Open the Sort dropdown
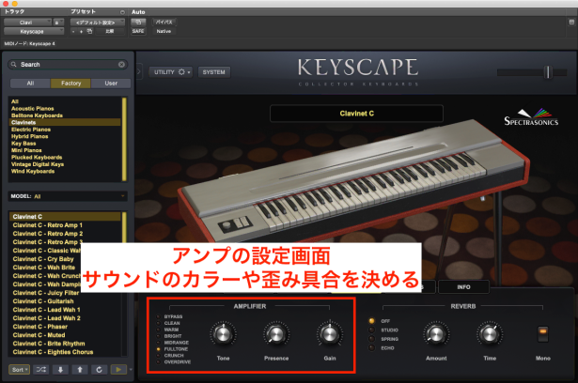The height and width of the screenshot is (383, 578). (19, 369)
